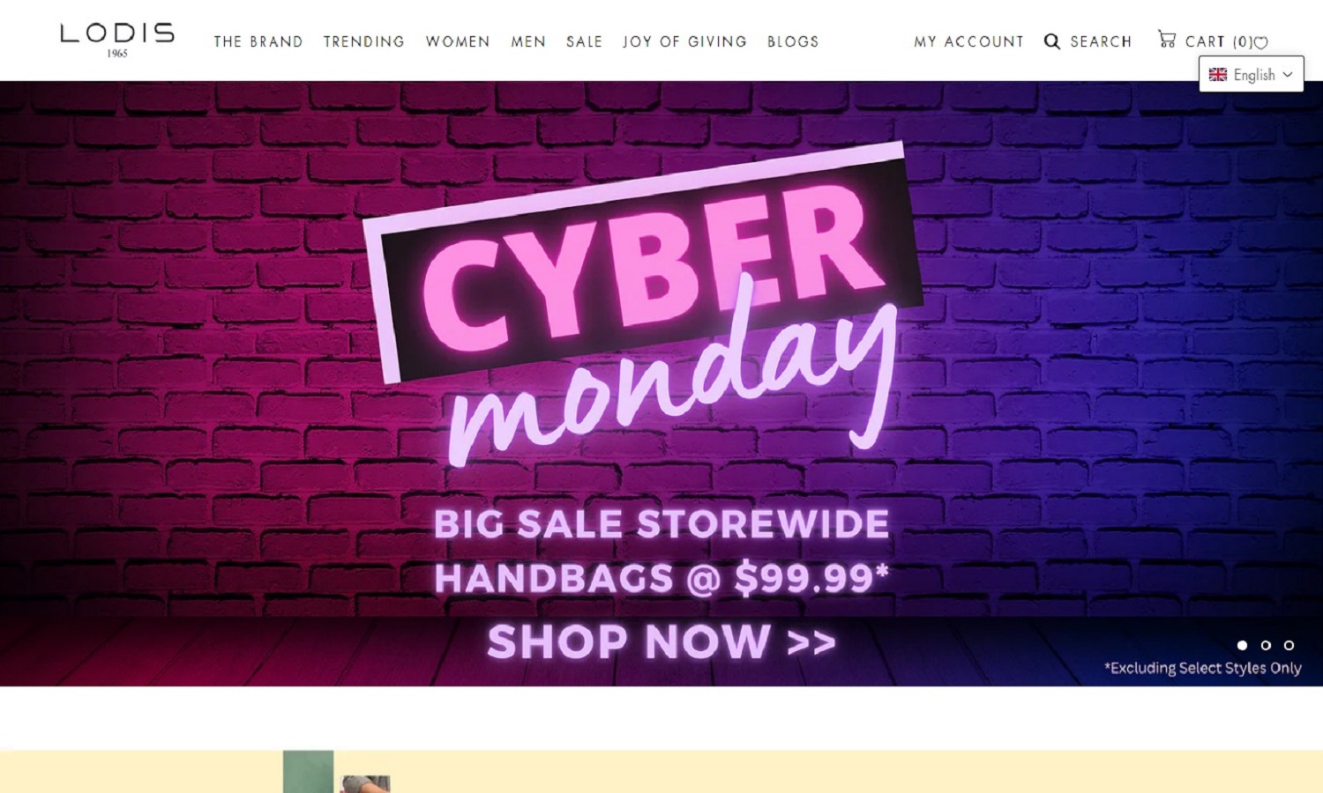Screen dimensions: 1323x793
Task: Open the shopping cart icon
Action: pyautogui.click(x=1167, y=39)
